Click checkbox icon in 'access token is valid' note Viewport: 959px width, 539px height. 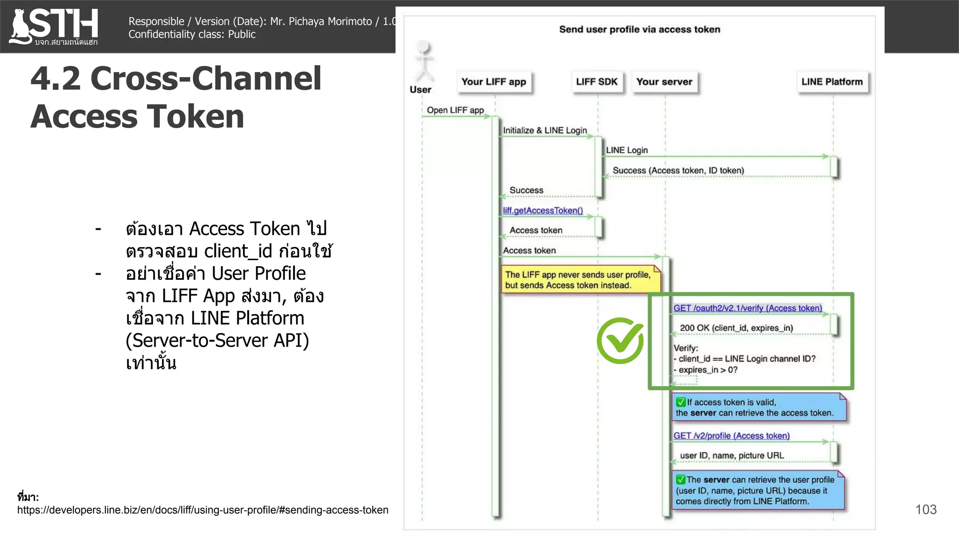click(x=681, y=402)
